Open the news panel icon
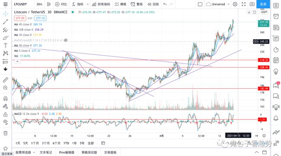Viewport: 281px width, 156px height. point(276,28)
